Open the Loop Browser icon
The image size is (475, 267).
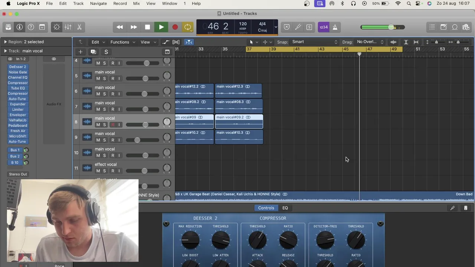(455, 27)
